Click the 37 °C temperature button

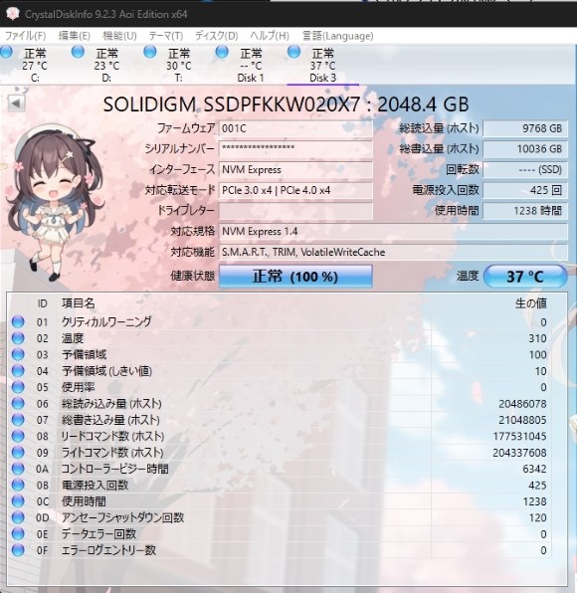[x=525, y=277]
